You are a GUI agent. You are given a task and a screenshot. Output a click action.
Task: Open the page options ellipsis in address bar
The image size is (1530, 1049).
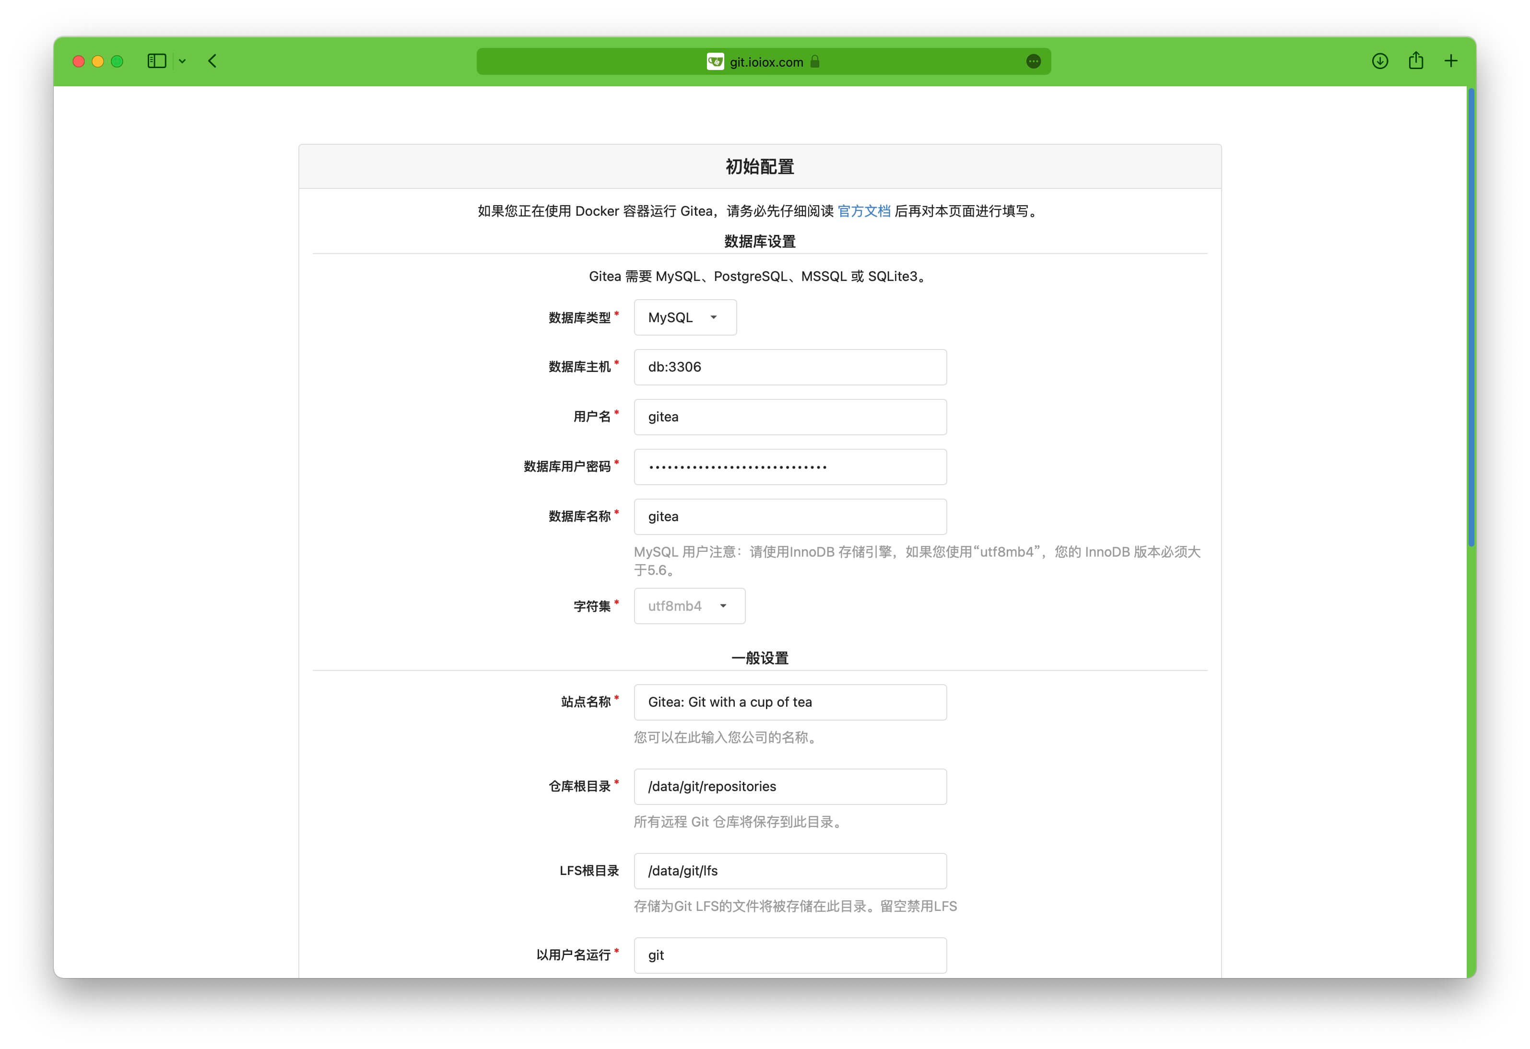tap(1034, 61)
